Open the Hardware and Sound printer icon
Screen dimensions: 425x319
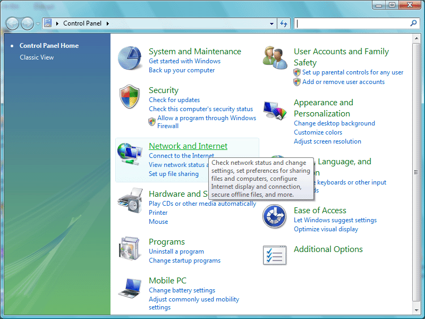click(130, 200)
